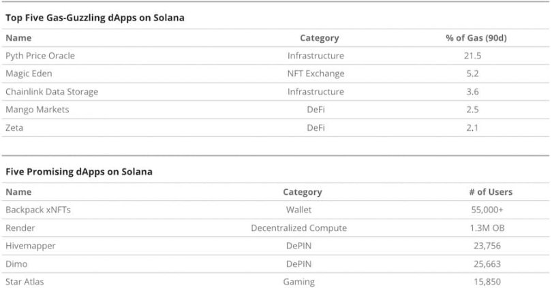
Task: Click the Name header in gas-guzzling table
Action: (18, 37)
